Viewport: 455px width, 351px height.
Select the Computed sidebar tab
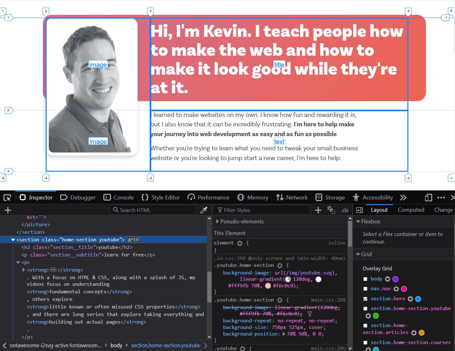tap(411, 210)
